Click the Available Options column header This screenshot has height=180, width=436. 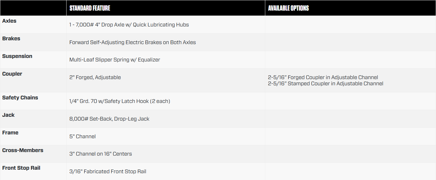(288, 8)
